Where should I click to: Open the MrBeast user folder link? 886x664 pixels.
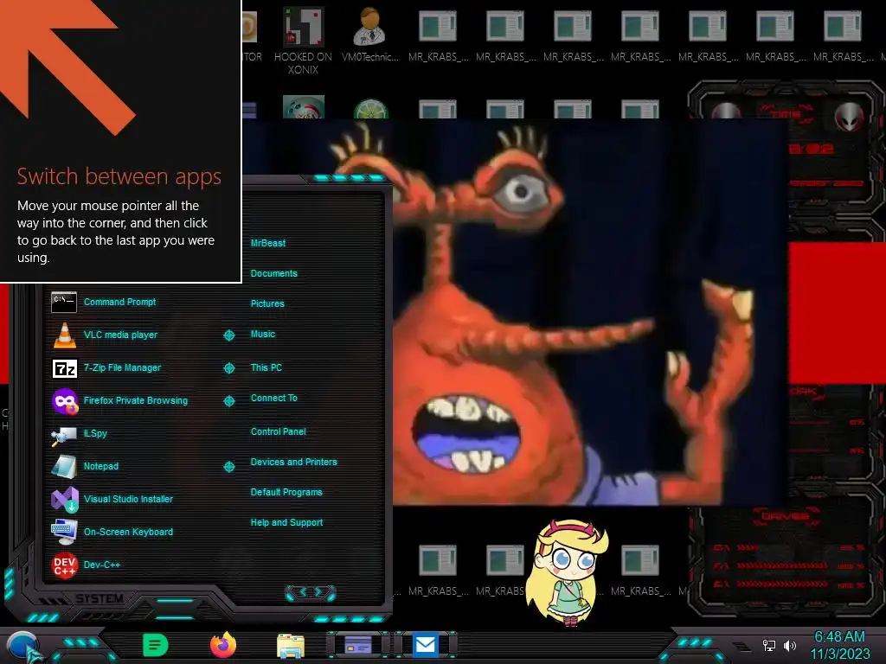[268, 243]
